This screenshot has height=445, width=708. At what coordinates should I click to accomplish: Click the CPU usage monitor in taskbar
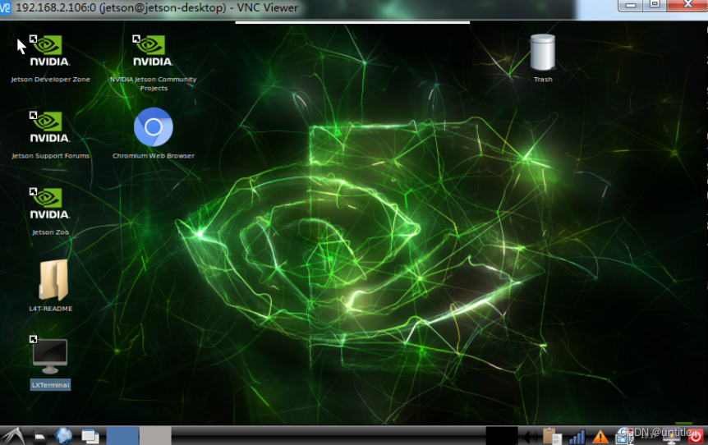(502, 436)
